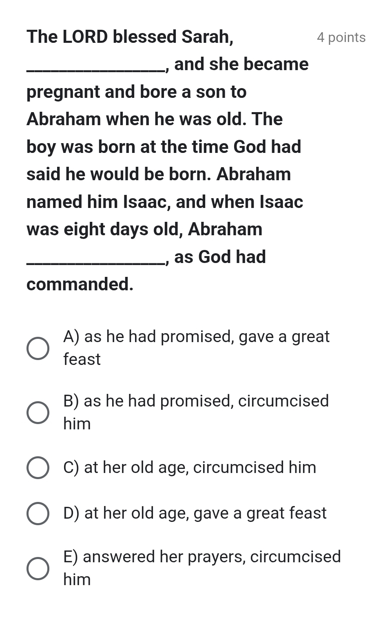Select the radio circle for option B
Viewport: 372px width, 621px height.
(x=38, y=413)
